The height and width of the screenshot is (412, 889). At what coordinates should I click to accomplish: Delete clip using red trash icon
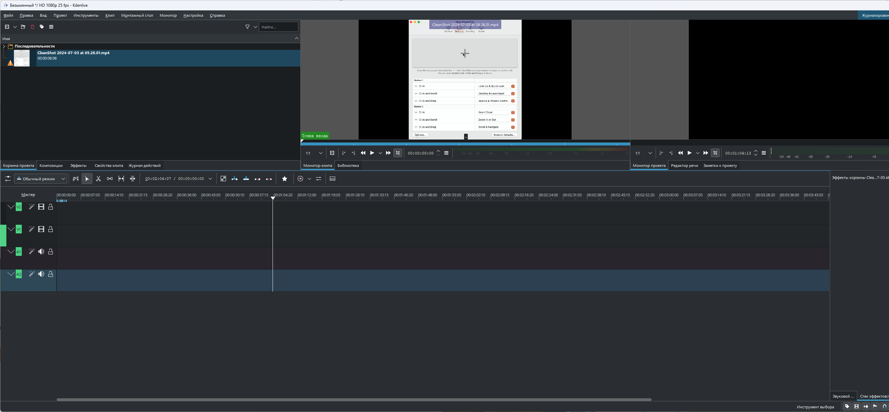tap(32, 27)
